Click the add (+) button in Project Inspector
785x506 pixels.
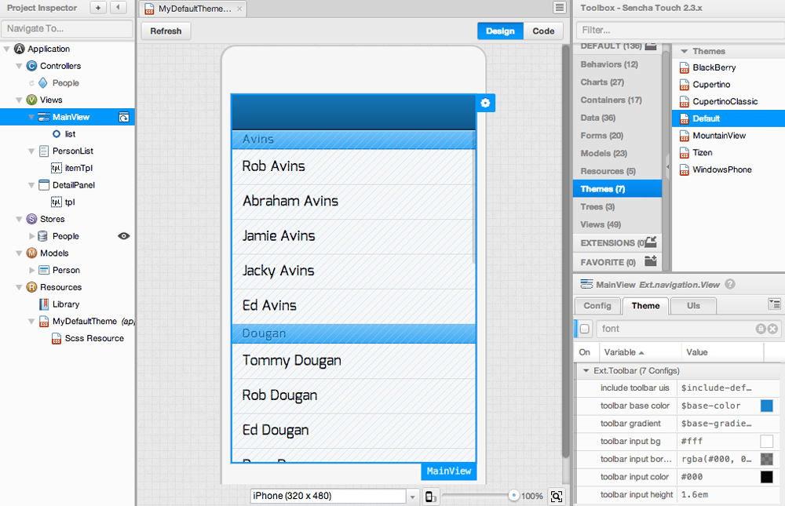pyautogui.click(x=98, y=8)
